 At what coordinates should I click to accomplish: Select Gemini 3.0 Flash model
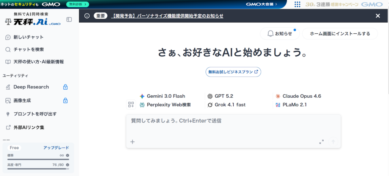click(x=162, y=96)
